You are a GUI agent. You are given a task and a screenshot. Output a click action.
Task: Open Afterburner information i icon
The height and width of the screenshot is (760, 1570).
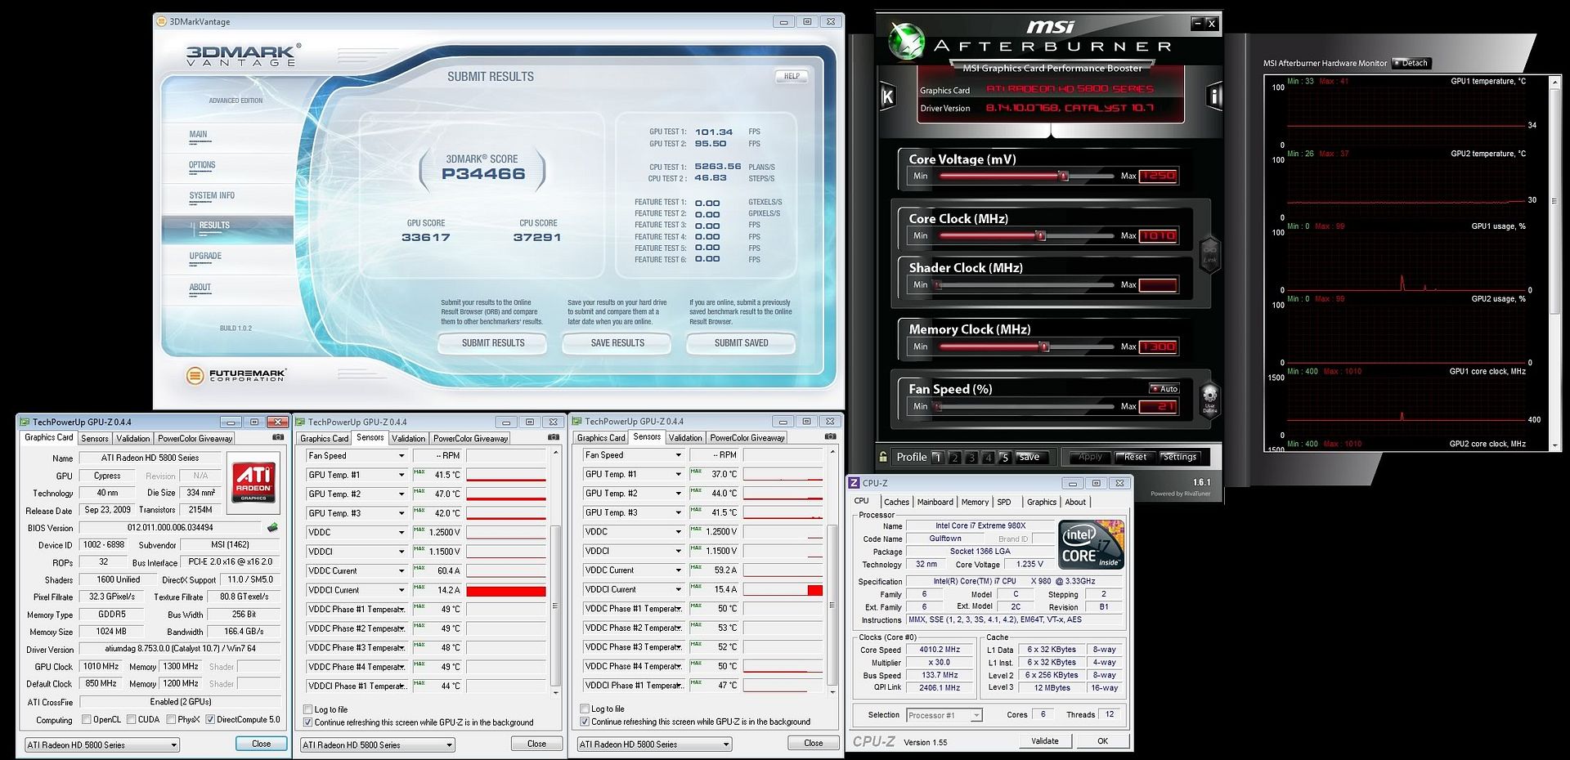(x=1214, y=97)
